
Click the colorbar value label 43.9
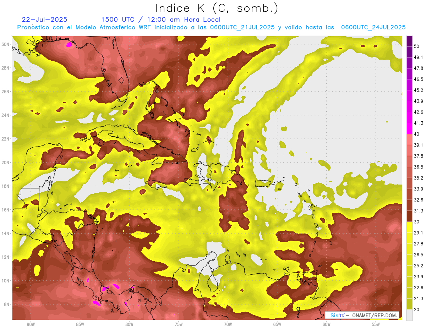tap(419, 101)
